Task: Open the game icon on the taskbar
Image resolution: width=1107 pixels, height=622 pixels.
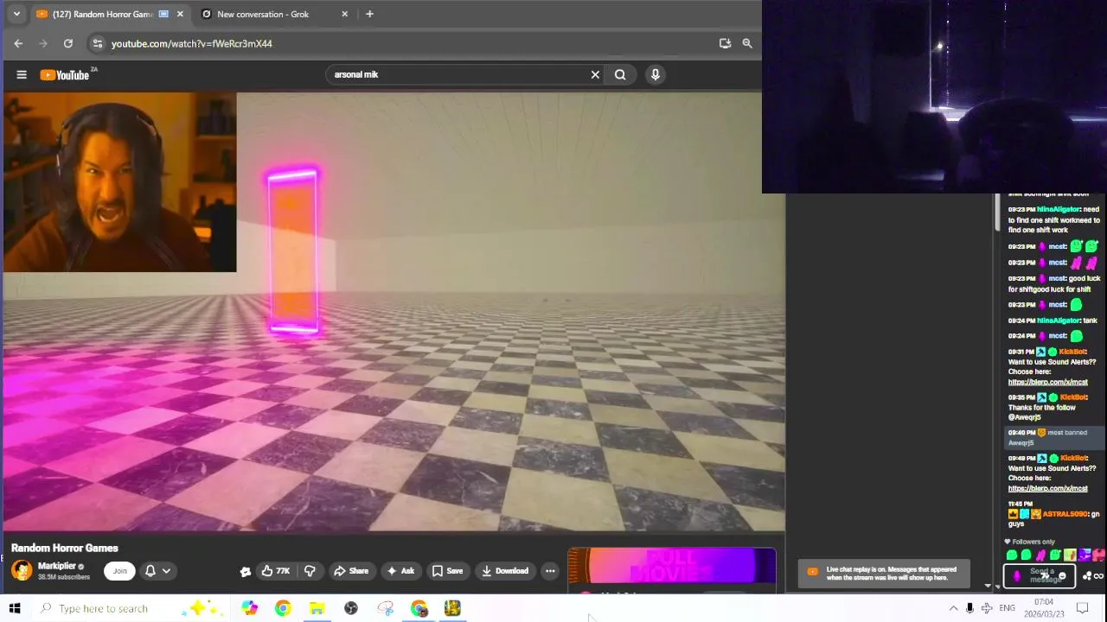Action: (x=452, y=608)
